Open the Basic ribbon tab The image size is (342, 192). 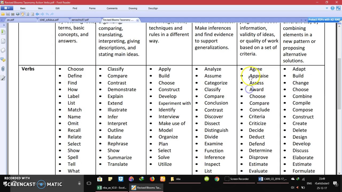(x=23, y=8)
